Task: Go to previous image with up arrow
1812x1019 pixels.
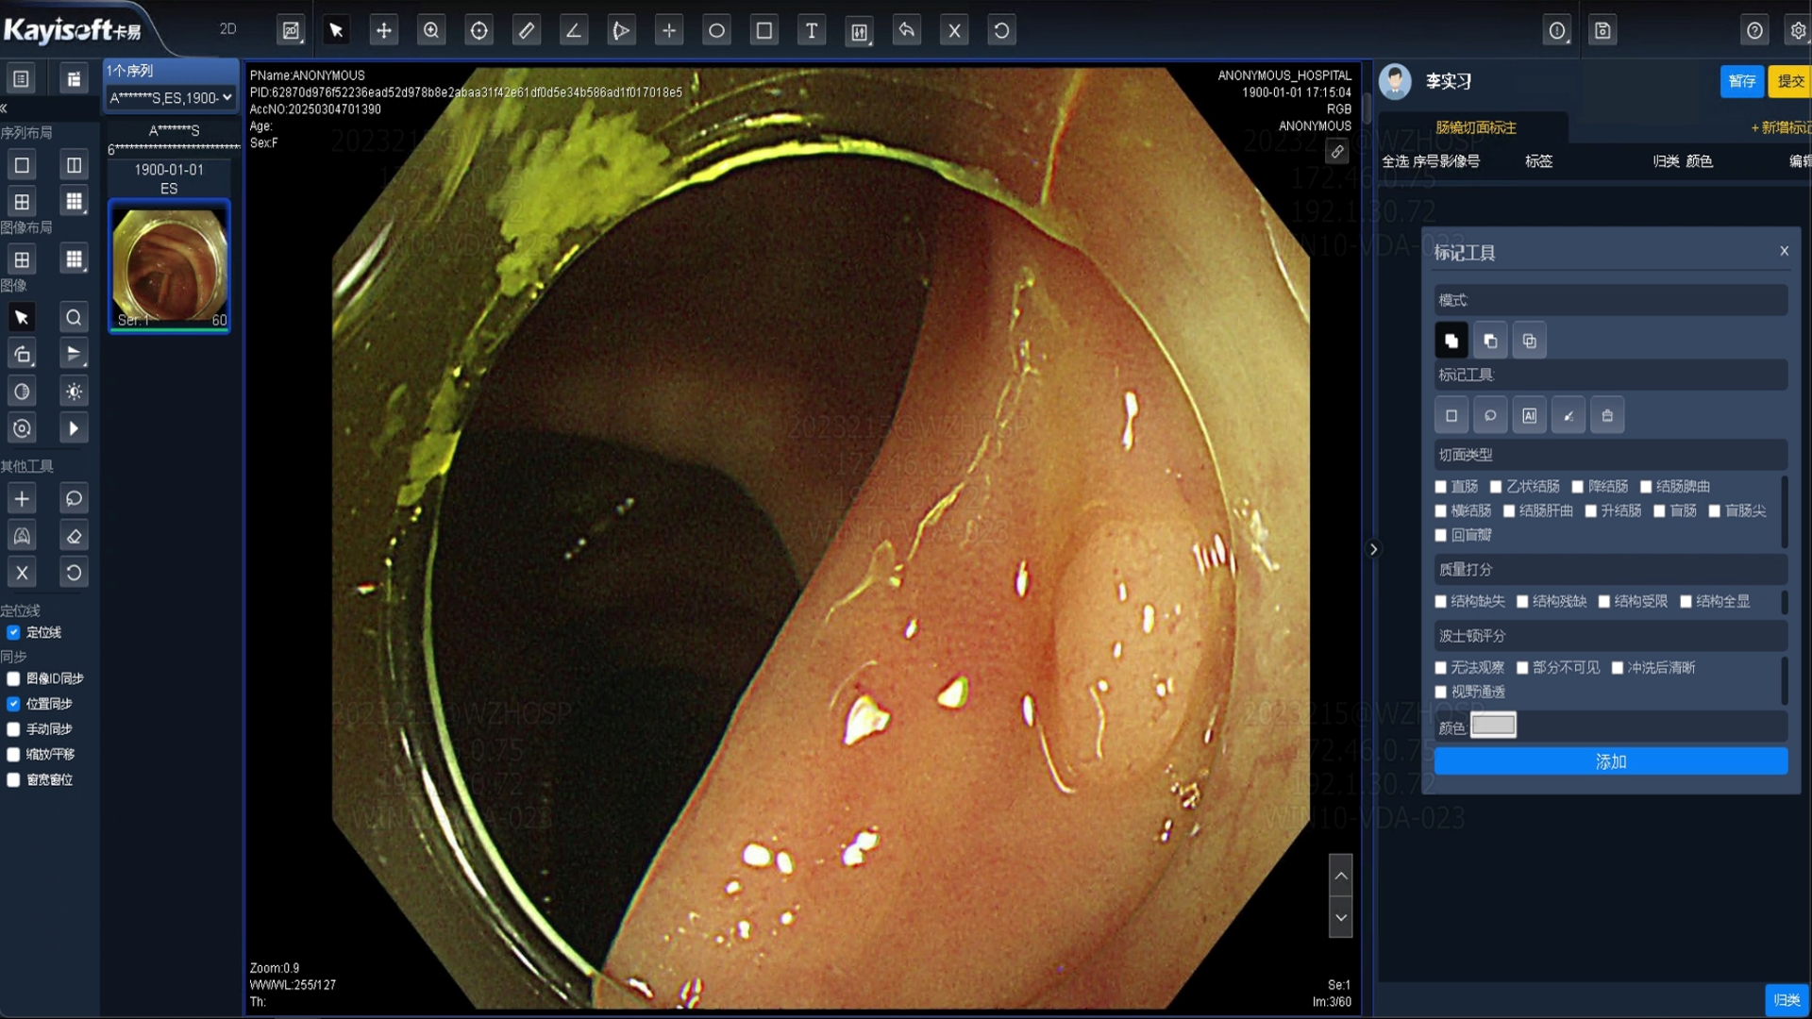Action: (1341, 876)
